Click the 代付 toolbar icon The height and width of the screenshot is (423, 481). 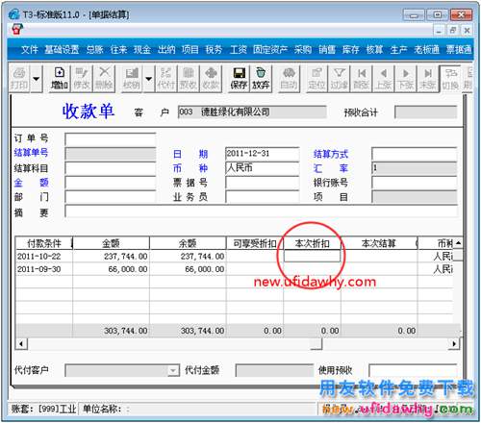coord(165,79)
